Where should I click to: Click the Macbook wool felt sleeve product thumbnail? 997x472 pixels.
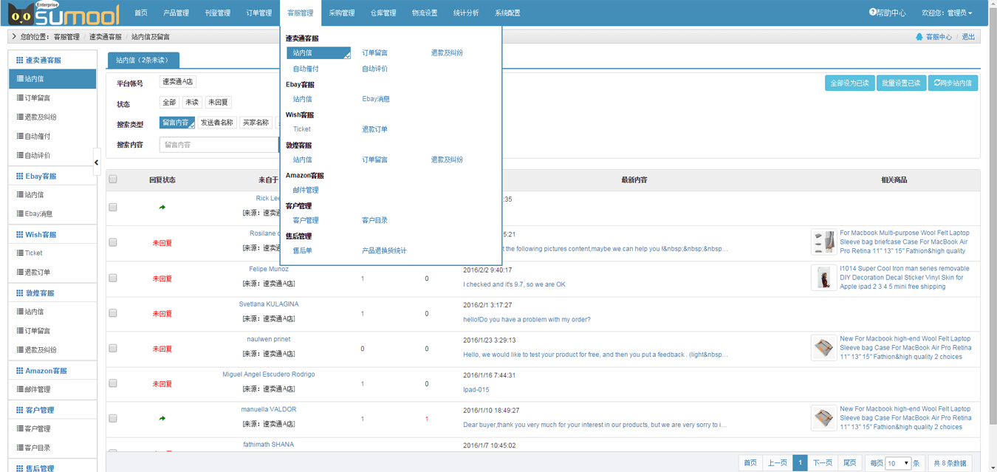(x=823, y=242)
